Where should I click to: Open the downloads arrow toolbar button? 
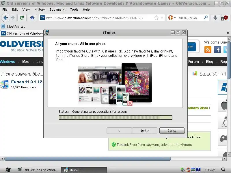click(215, 18)
